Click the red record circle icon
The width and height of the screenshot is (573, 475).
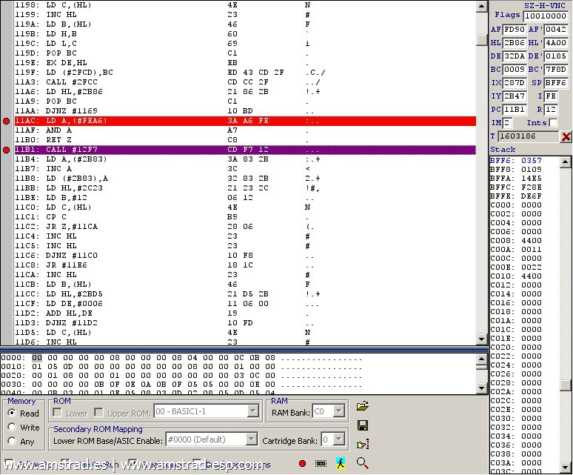click(302, 463)
